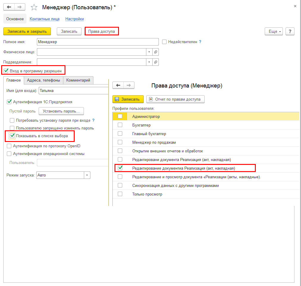Viewport: 301px width, 286px height.
Task: Go forward using the top-left forward arrow
Action: tap(20, 7)
